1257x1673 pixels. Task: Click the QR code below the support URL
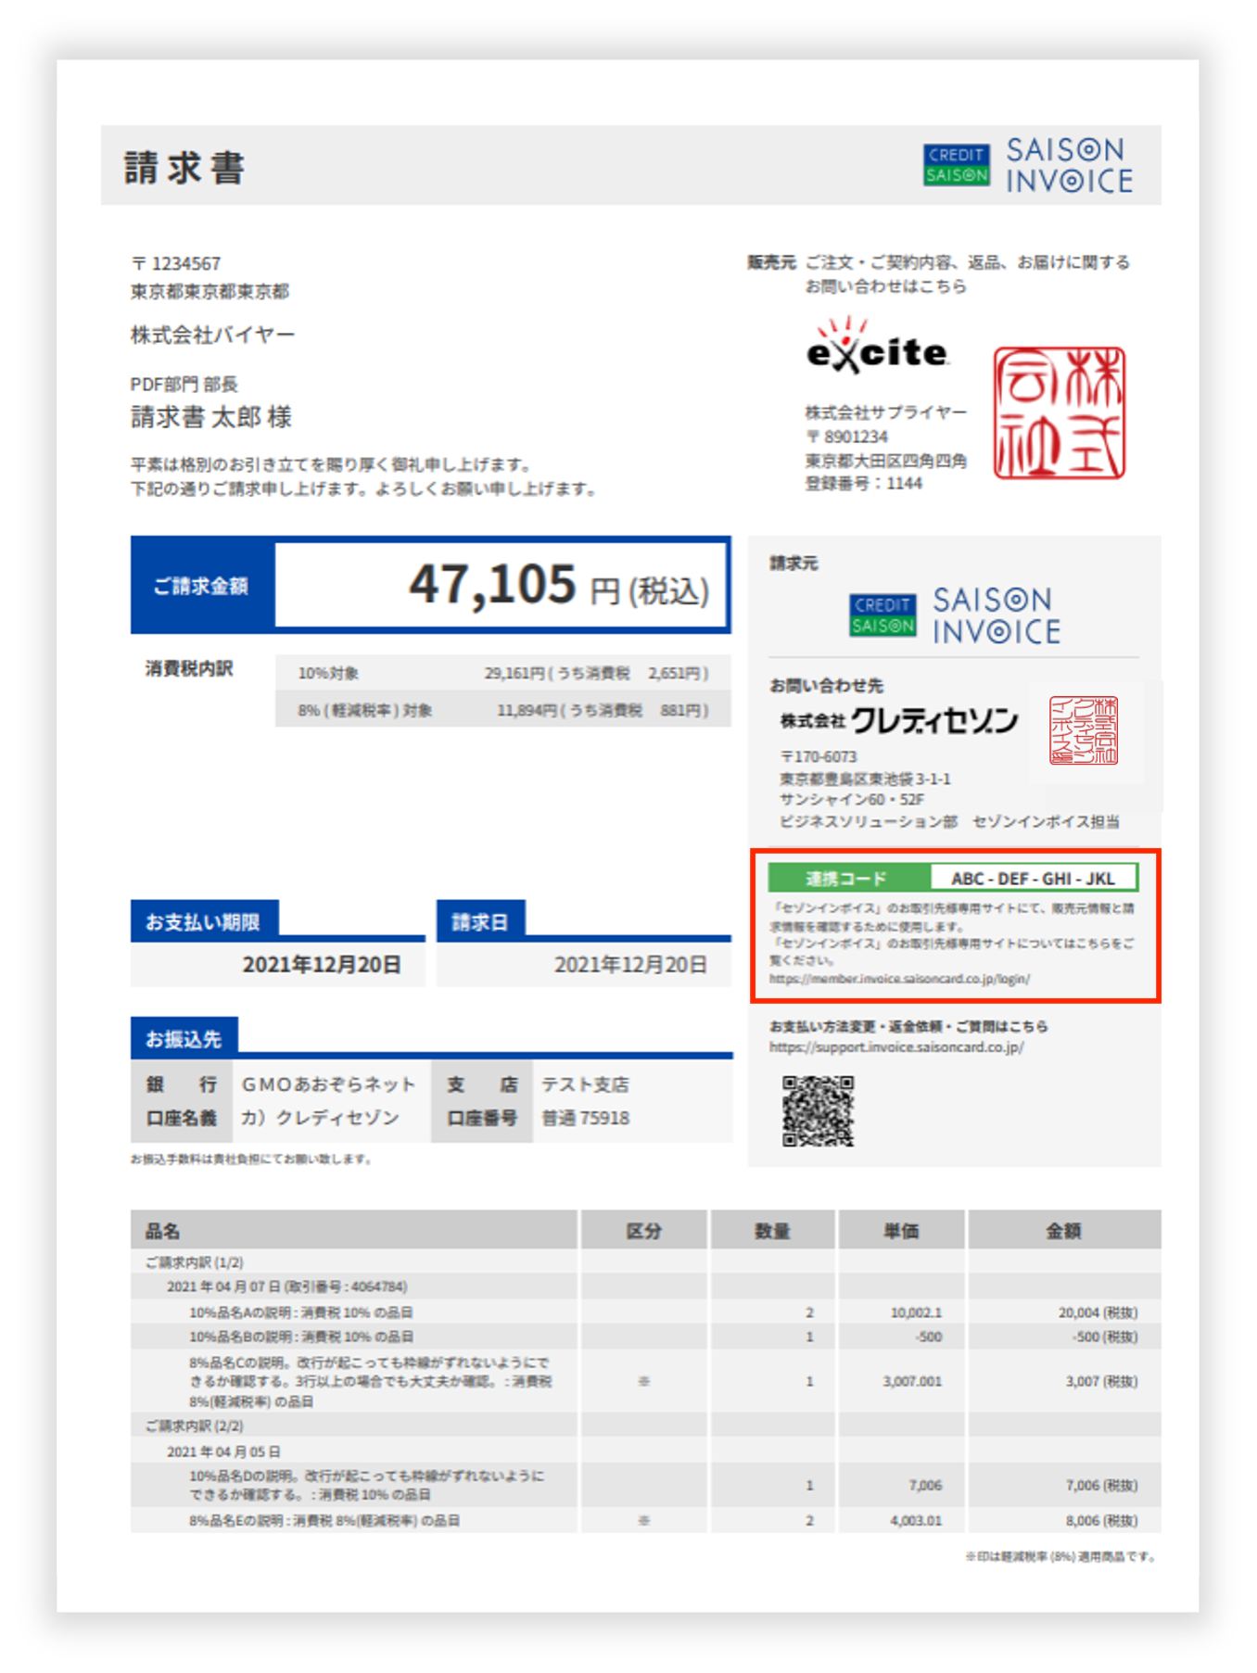click(818, 1110)
